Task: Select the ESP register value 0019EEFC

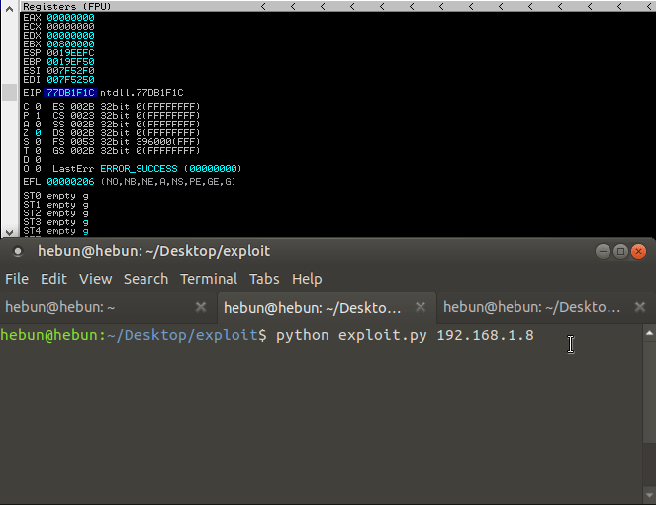Action: (x=70, y=53)
